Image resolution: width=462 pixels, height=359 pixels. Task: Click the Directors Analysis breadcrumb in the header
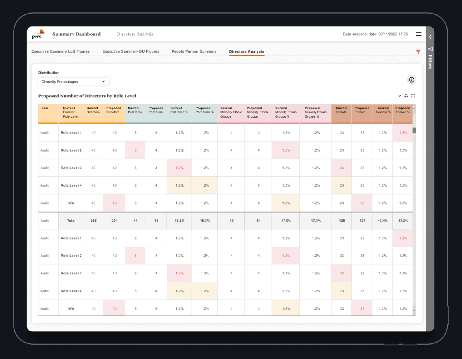coord(135,34)
